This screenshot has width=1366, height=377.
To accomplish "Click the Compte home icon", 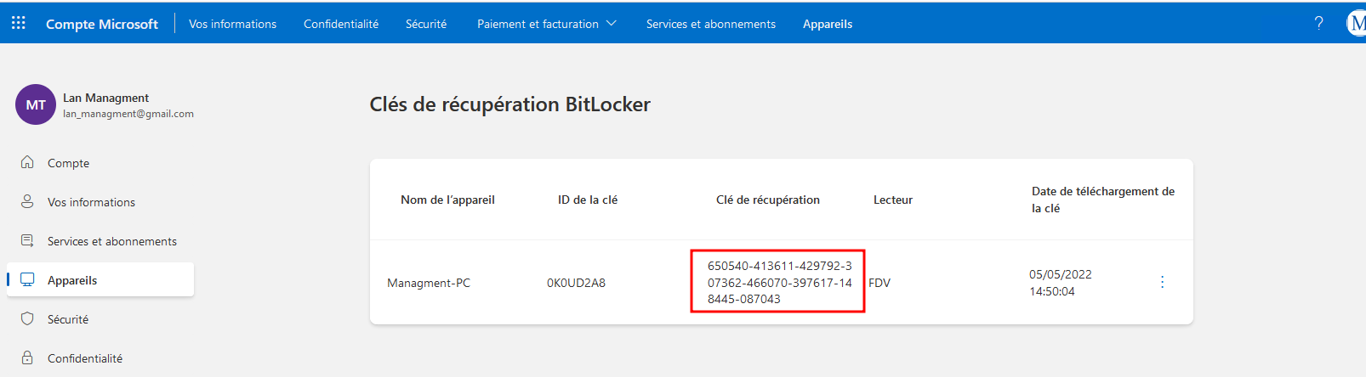I will click(27, 162).
